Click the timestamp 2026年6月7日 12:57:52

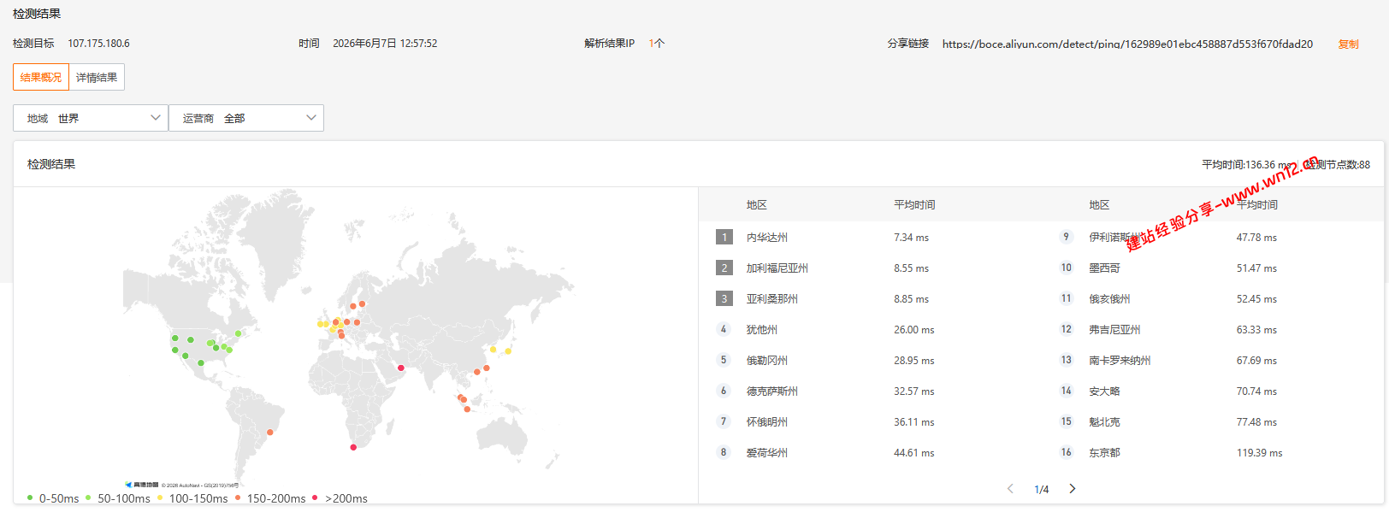385,44
